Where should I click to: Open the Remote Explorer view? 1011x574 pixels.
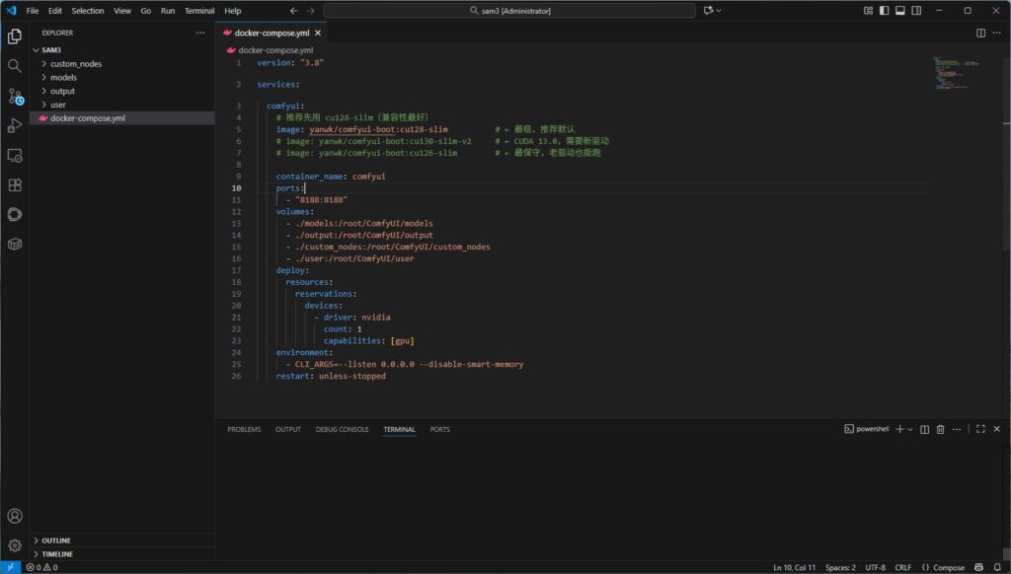(15, 155)
